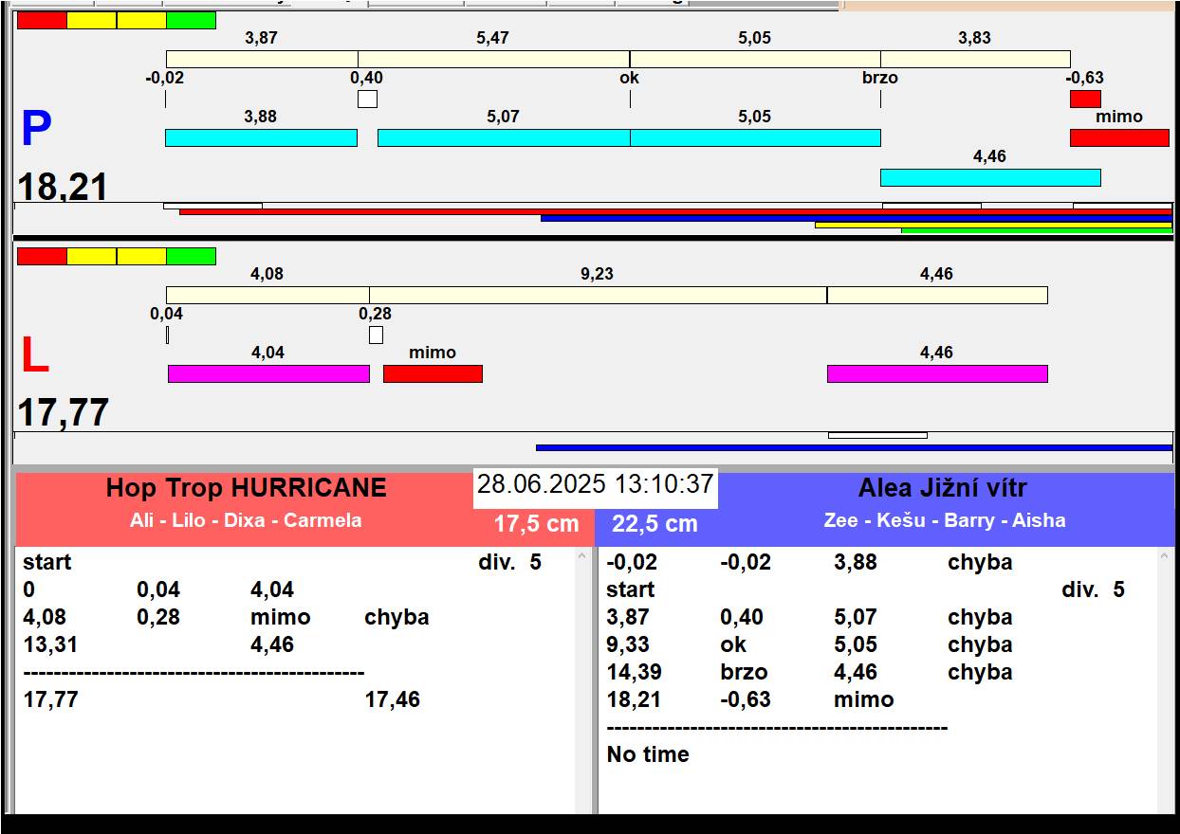This screenshot has height=834, width=1180.
Task: Click the red start light in lane P
Action: 43,20
